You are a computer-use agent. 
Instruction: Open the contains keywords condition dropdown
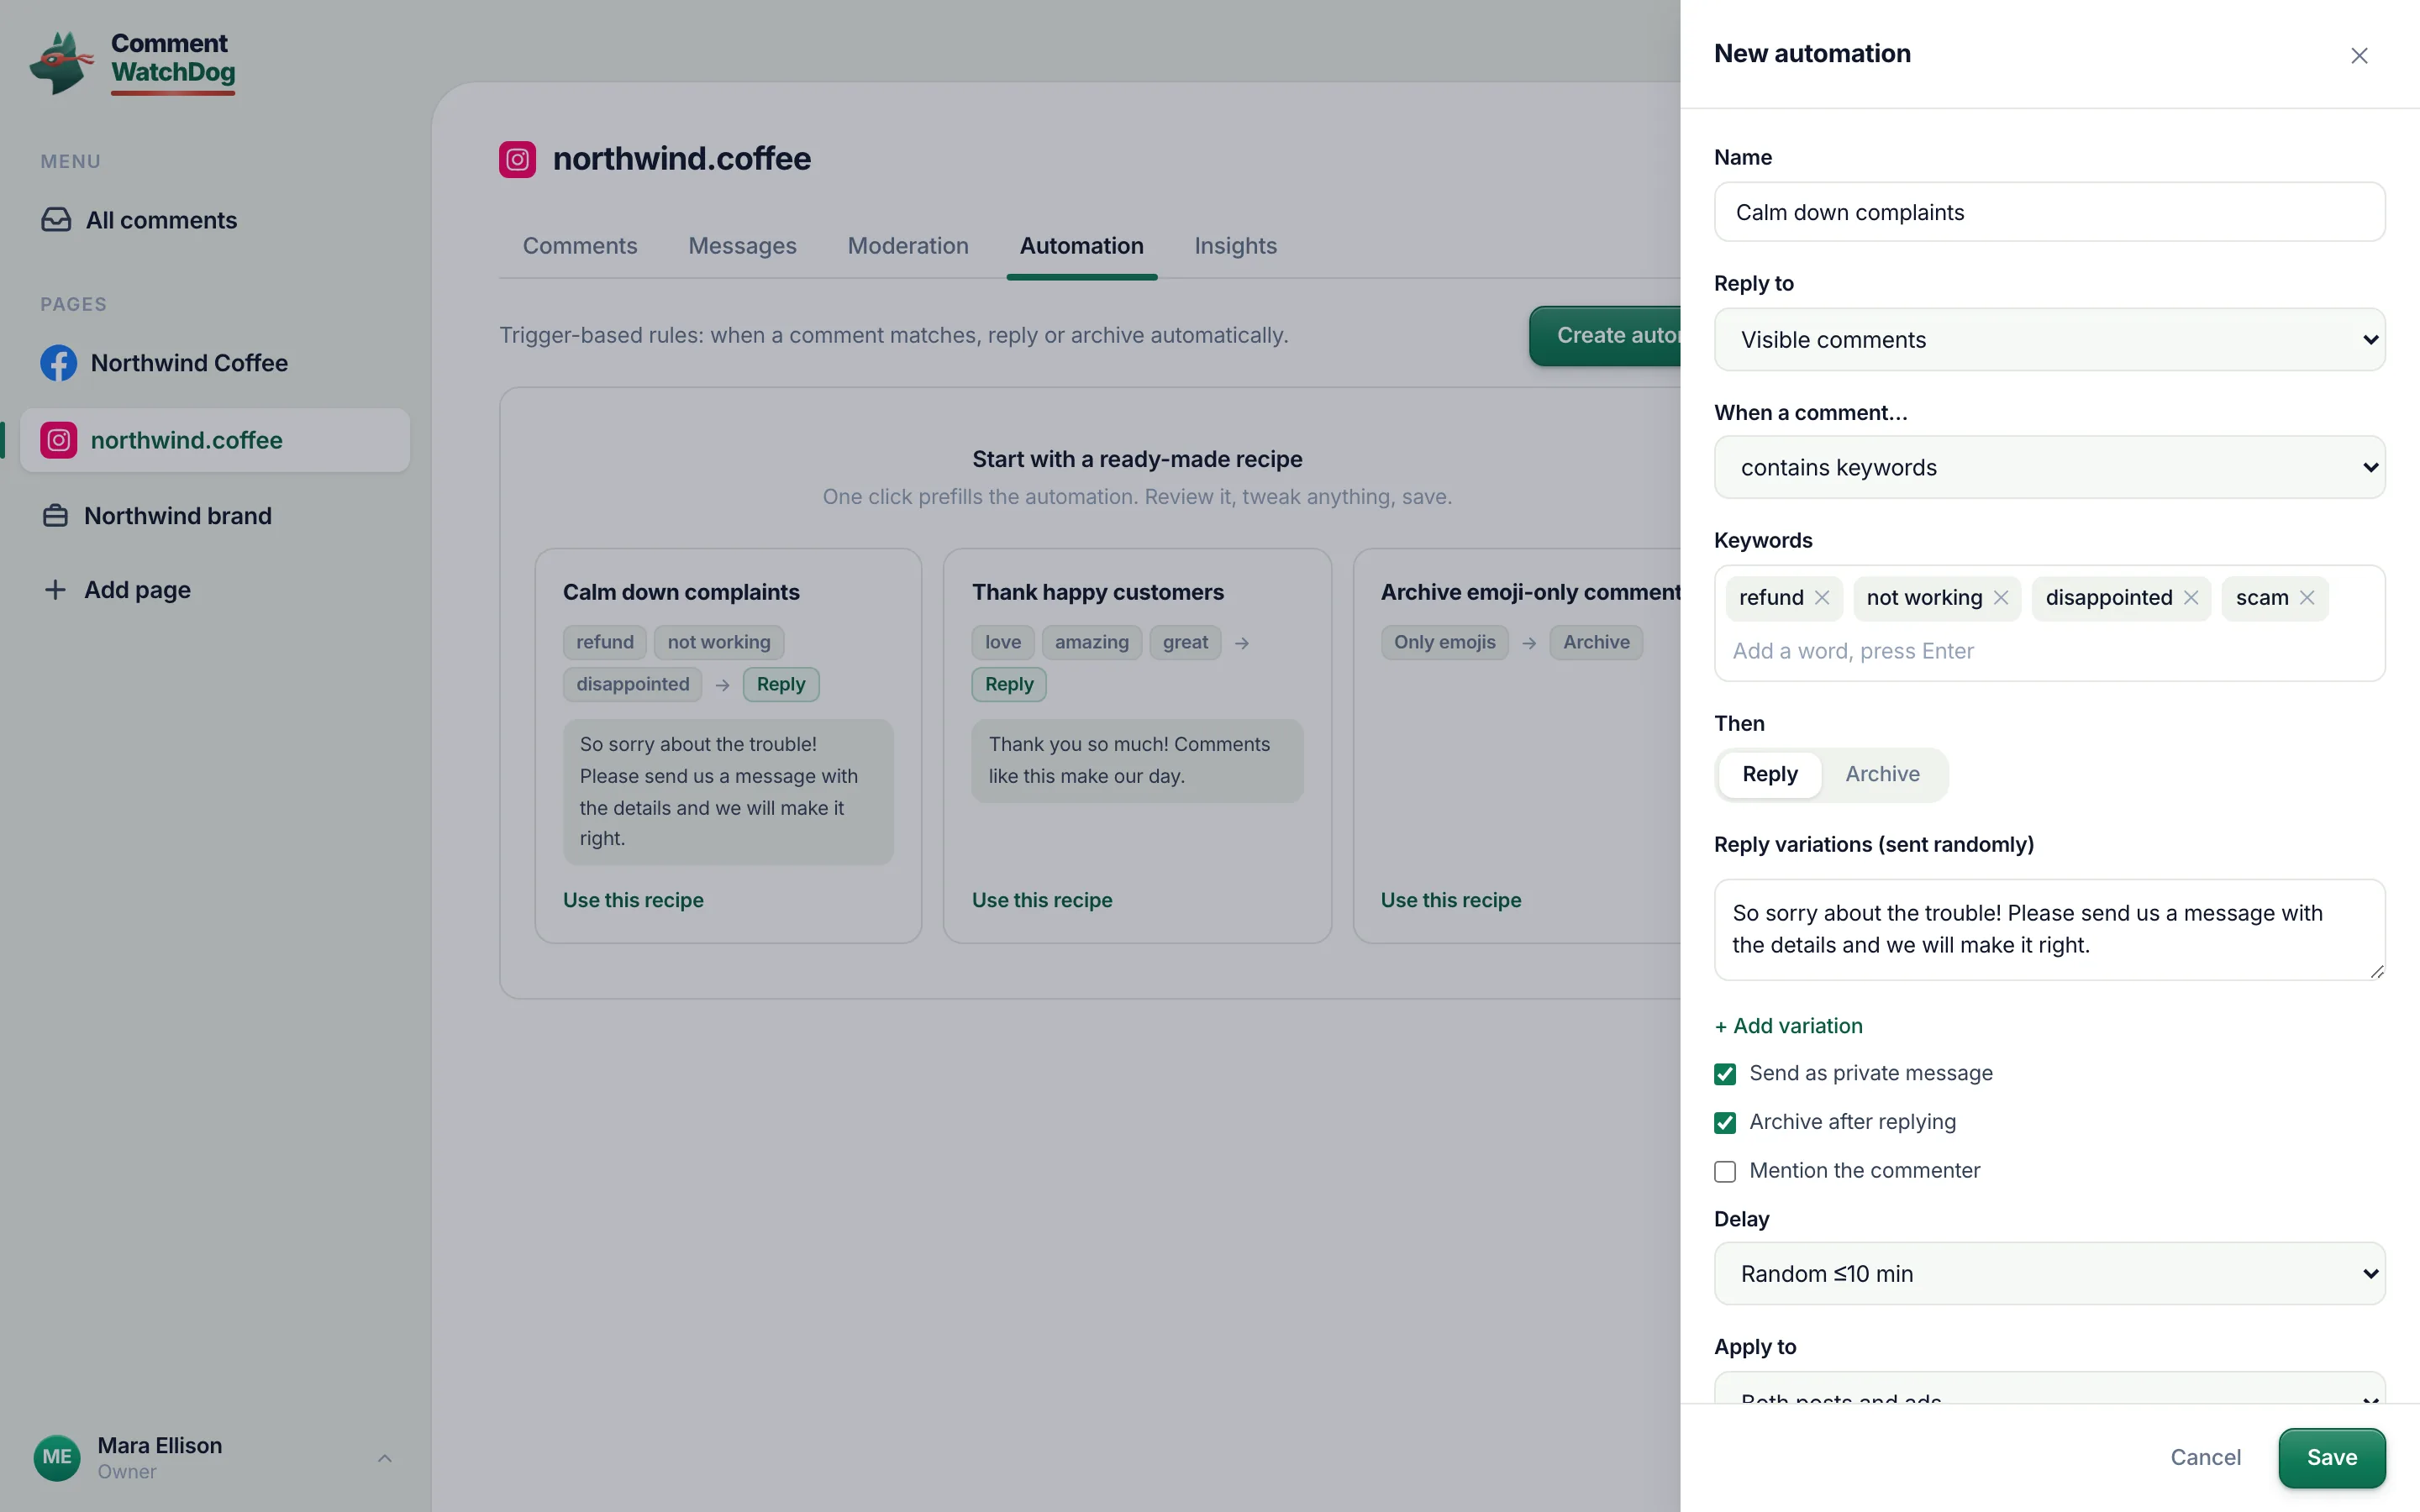pyautogui.click(x=2049, y=467)
